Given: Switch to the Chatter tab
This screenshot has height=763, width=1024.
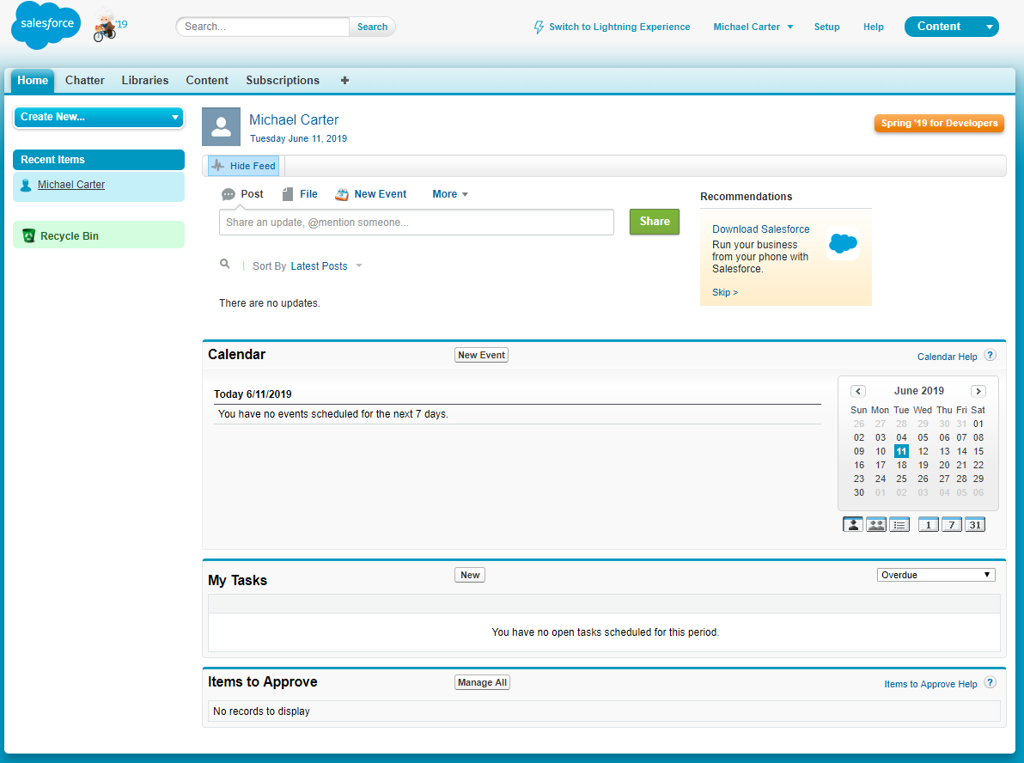Looking at the screenshot, I should pos(85,81).
